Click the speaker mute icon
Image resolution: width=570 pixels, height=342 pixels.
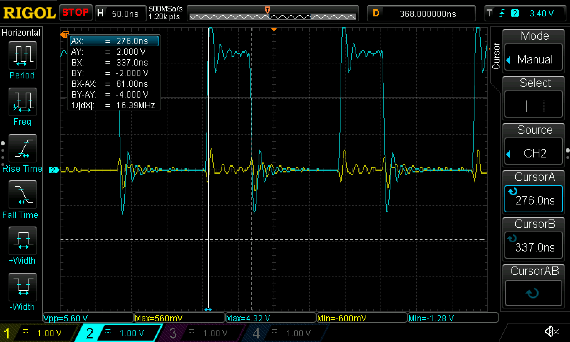click(x=551, y=332)
